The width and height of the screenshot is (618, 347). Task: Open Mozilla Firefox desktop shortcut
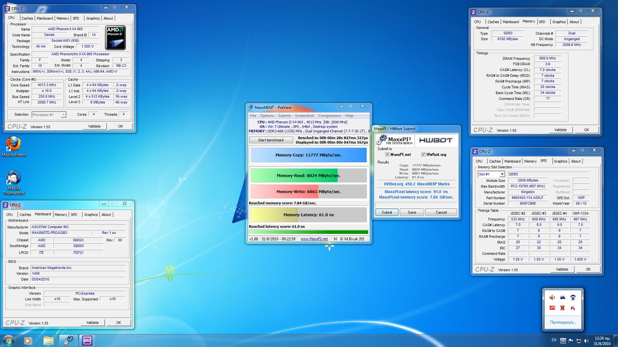(x=14, y=147)
